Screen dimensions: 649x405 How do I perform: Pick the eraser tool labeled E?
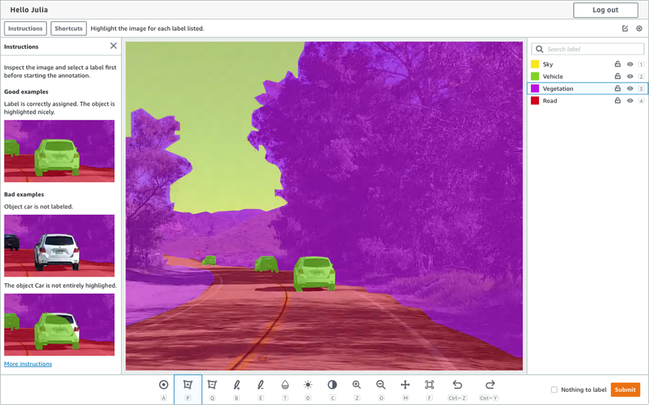pyautogui.click(x=260, y=385)
